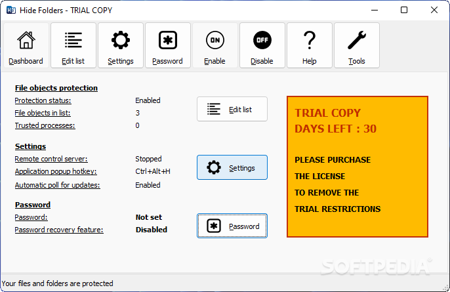Click the 'Not set' password value

click(149, 217)
